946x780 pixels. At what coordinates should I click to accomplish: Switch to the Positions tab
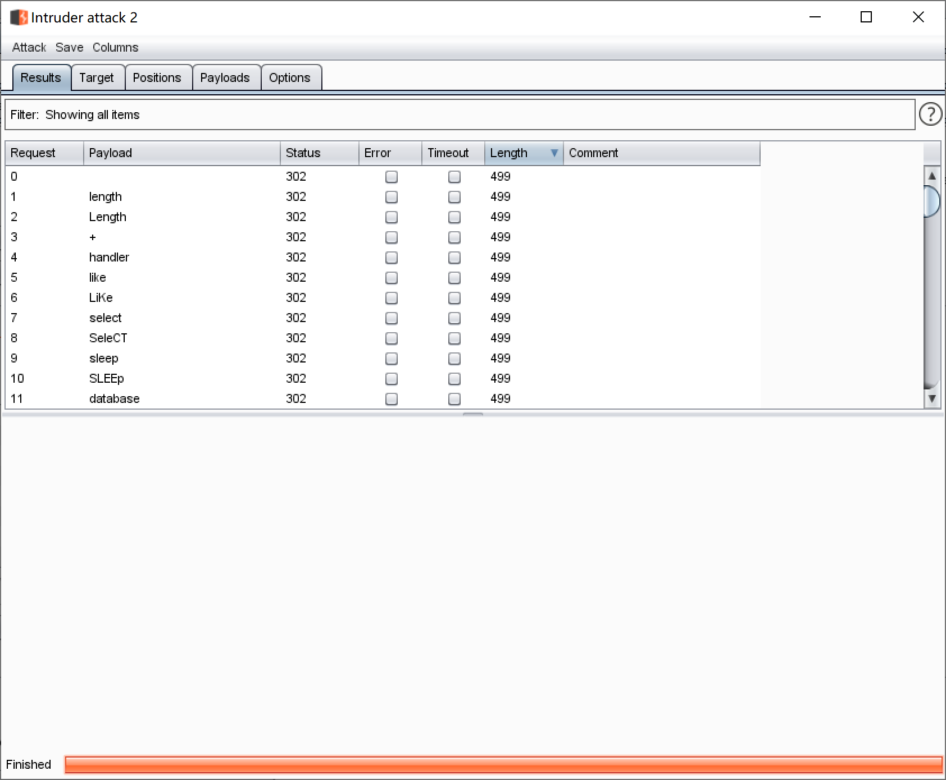[157, 77]
